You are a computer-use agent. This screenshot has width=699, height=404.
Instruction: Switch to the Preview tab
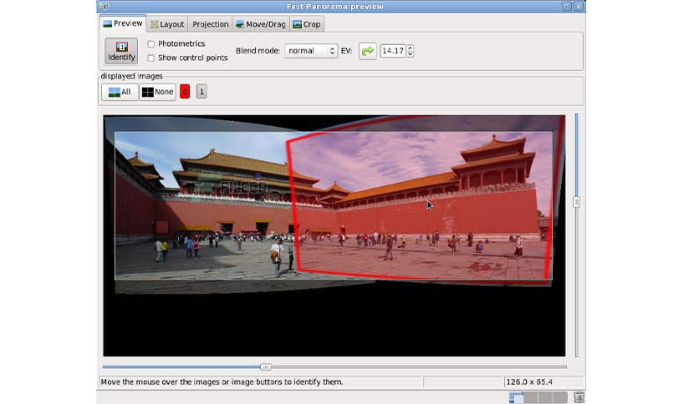point(123,23)
